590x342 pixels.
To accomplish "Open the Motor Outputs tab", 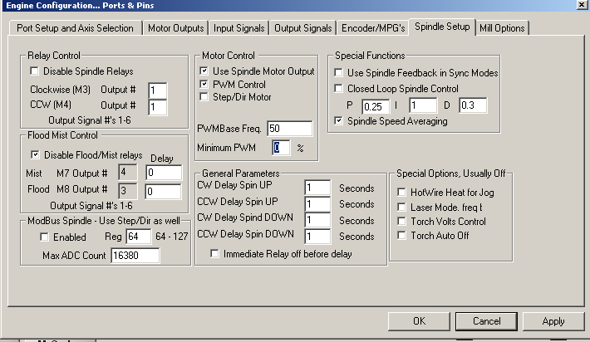I will click(175, 28).
